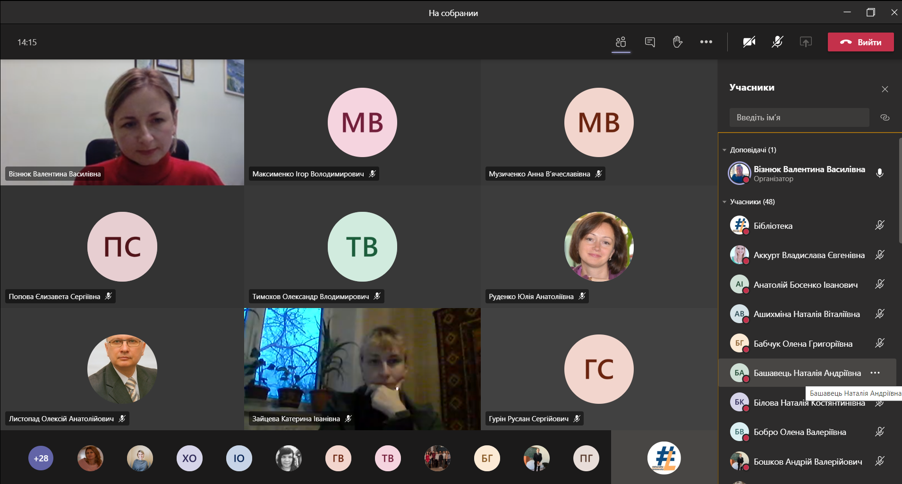Collapse the Учасники (48) section

pyautogui.click(x=724, y=202)
